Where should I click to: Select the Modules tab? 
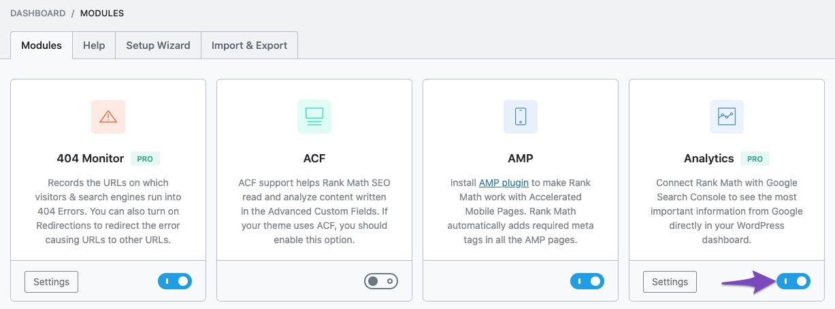[x=42, y=46]
